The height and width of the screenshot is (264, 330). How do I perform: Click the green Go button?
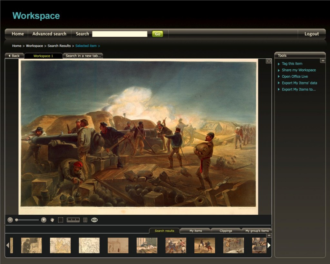point(157,34)
